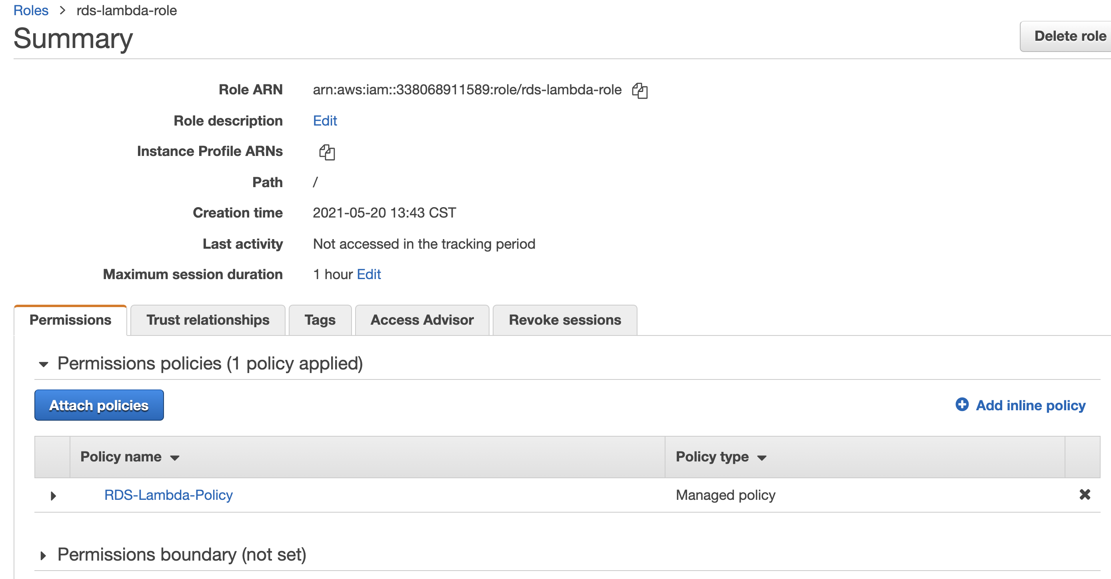The height and width of the screenshot is (579, 1111).
Task: Expand the RDS-Lambda-Policy row details
Action: (53, 496)
